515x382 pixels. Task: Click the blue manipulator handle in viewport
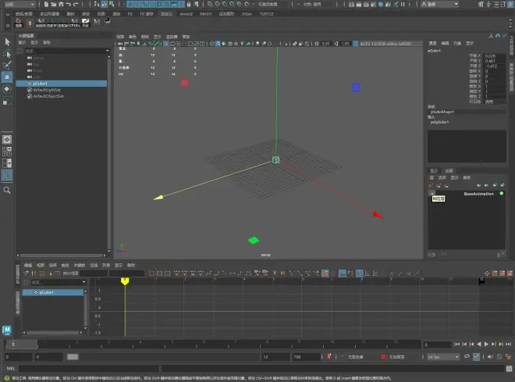(x=356, y=87)
